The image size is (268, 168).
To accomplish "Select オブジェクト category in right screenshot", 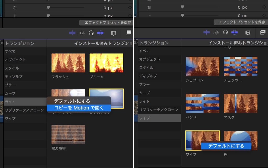I will 159,59.
